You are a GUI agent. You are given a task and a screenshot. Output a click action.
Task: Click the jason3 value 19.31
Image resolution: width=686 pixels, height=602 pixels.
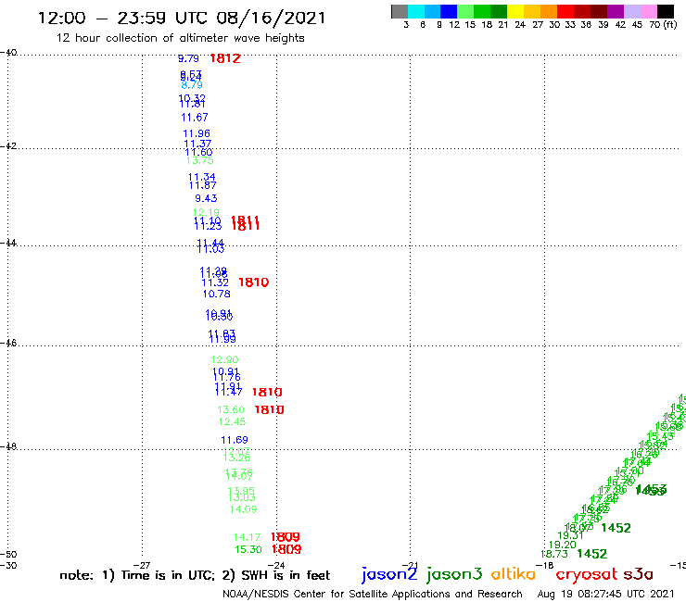(570, 535)
